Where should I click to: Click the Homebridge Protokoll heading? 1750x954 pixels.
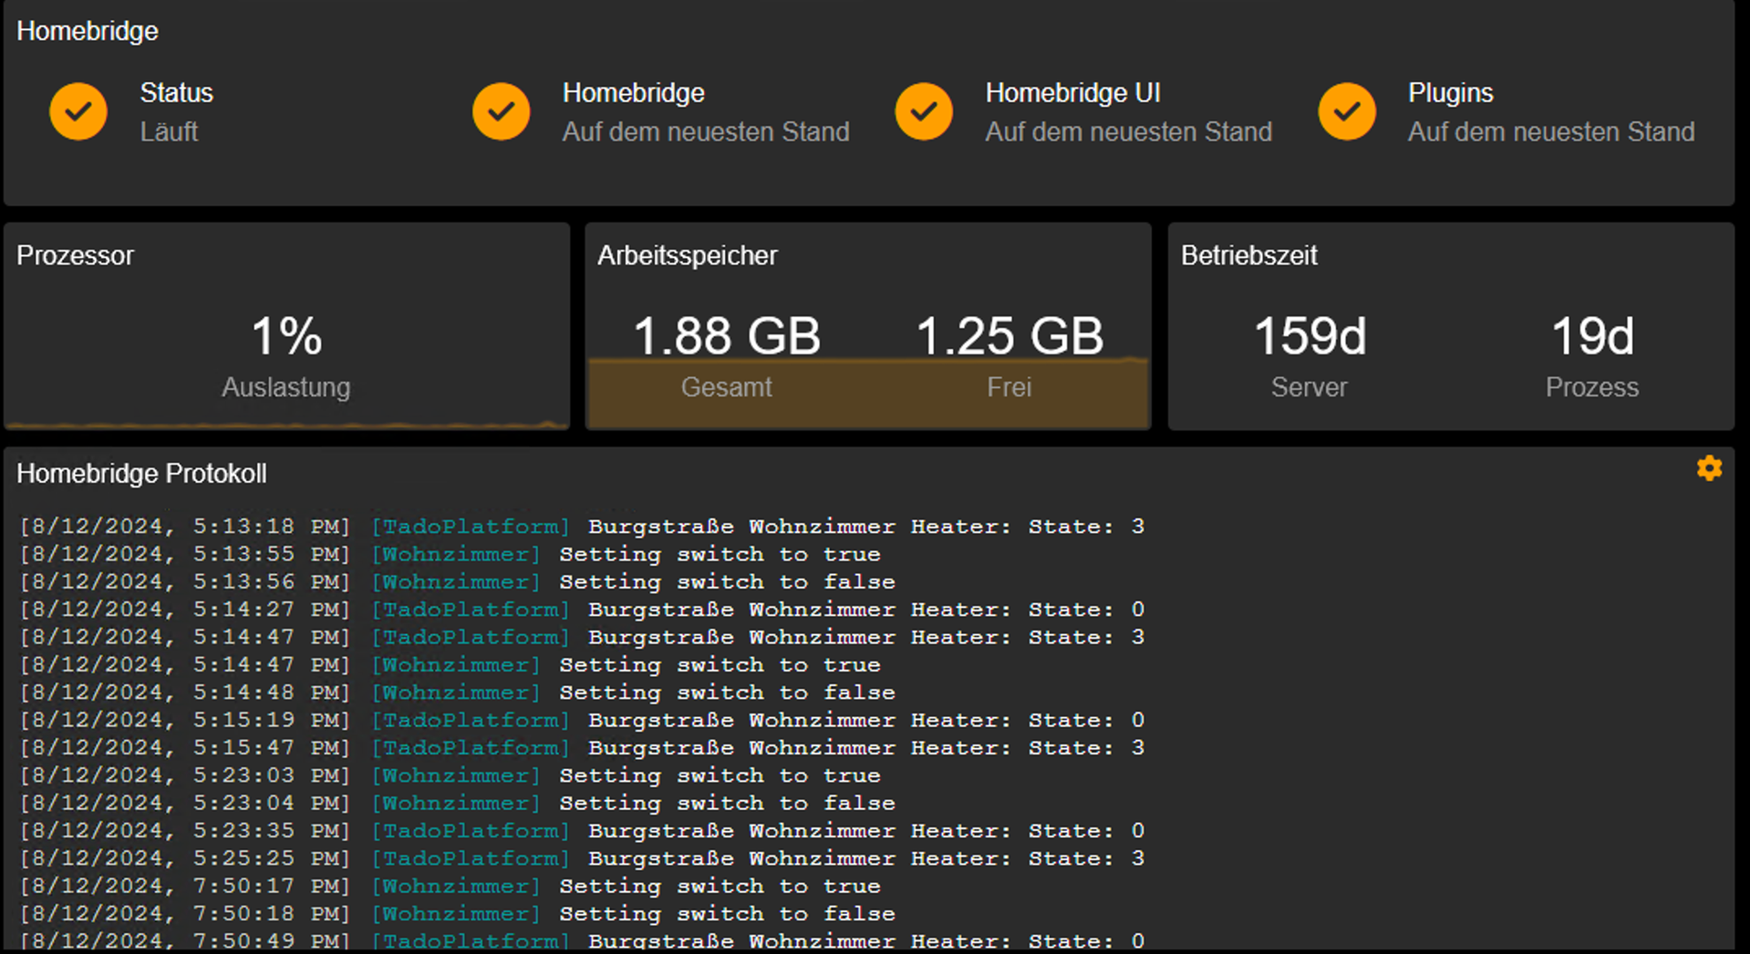141,474
